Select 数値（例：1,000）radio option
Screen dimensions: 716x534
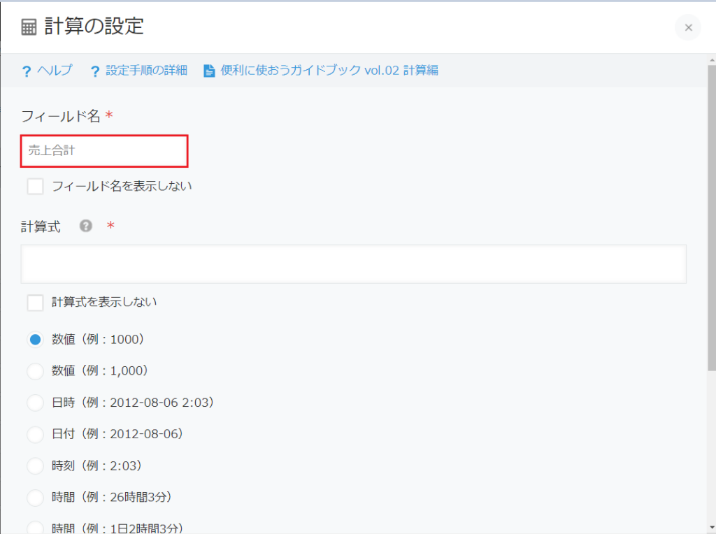[35, 371]
